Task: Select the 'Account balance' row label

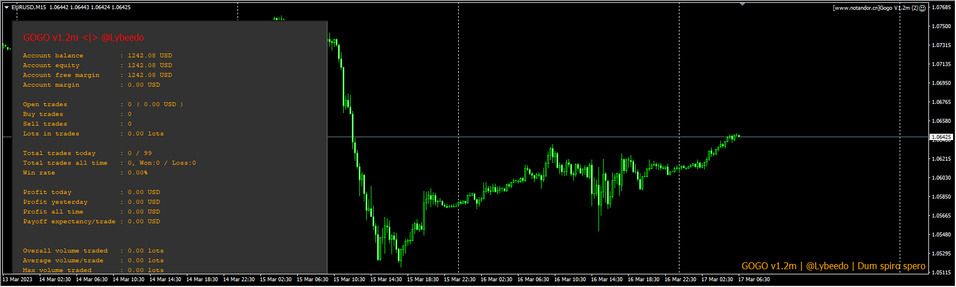Action: click(53, 56)
